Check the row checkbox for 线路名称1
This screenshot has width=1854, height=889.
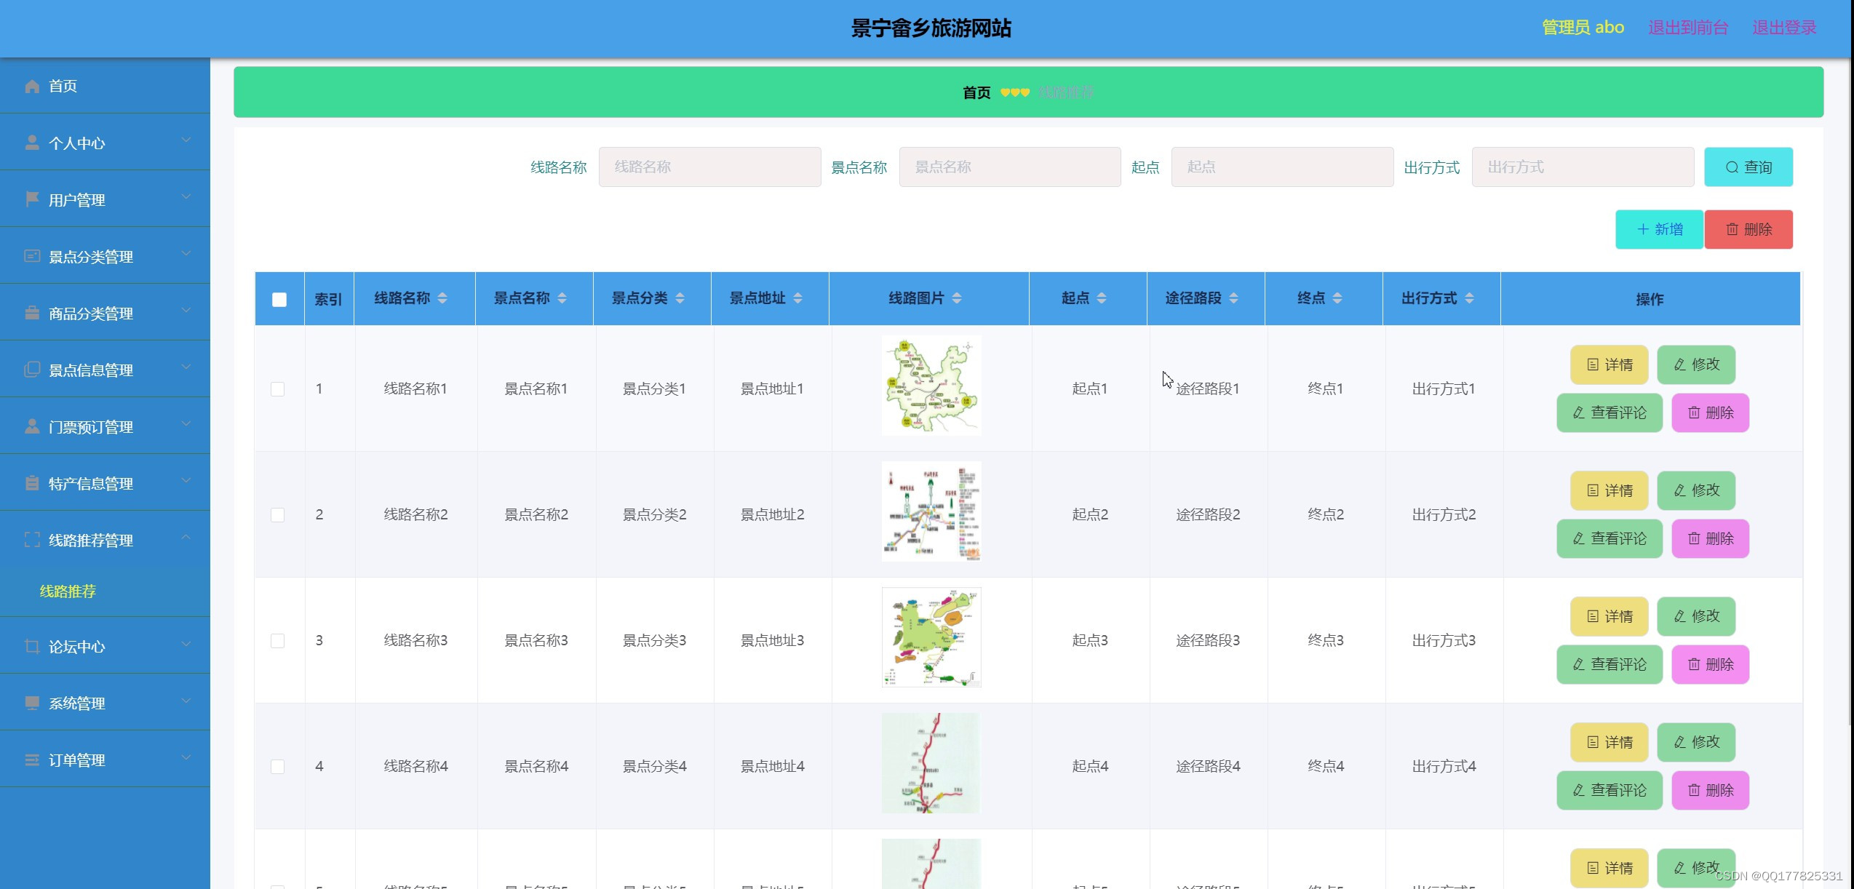[x=277, y=389]
